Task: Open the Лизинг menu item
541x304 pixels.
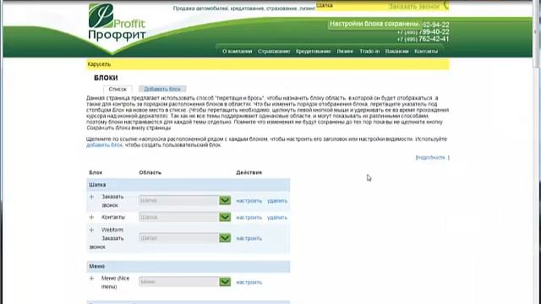Action: click(x=345, y=51)
